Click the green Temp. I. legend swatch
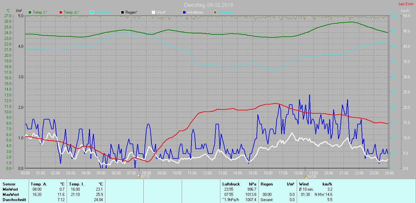The height and width of the screenshot is (203, 416). pyautogui.click(x=30, y=12)
